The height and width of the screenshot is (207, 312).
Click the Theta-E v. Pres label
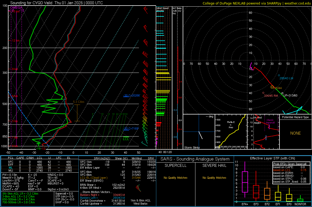(231, 125)
